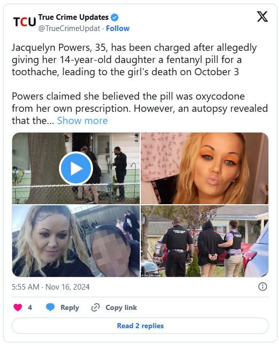The width and height of the screenshot is (279, 346).
Task: Expand the post with Show more
Action: coord(82,121)
